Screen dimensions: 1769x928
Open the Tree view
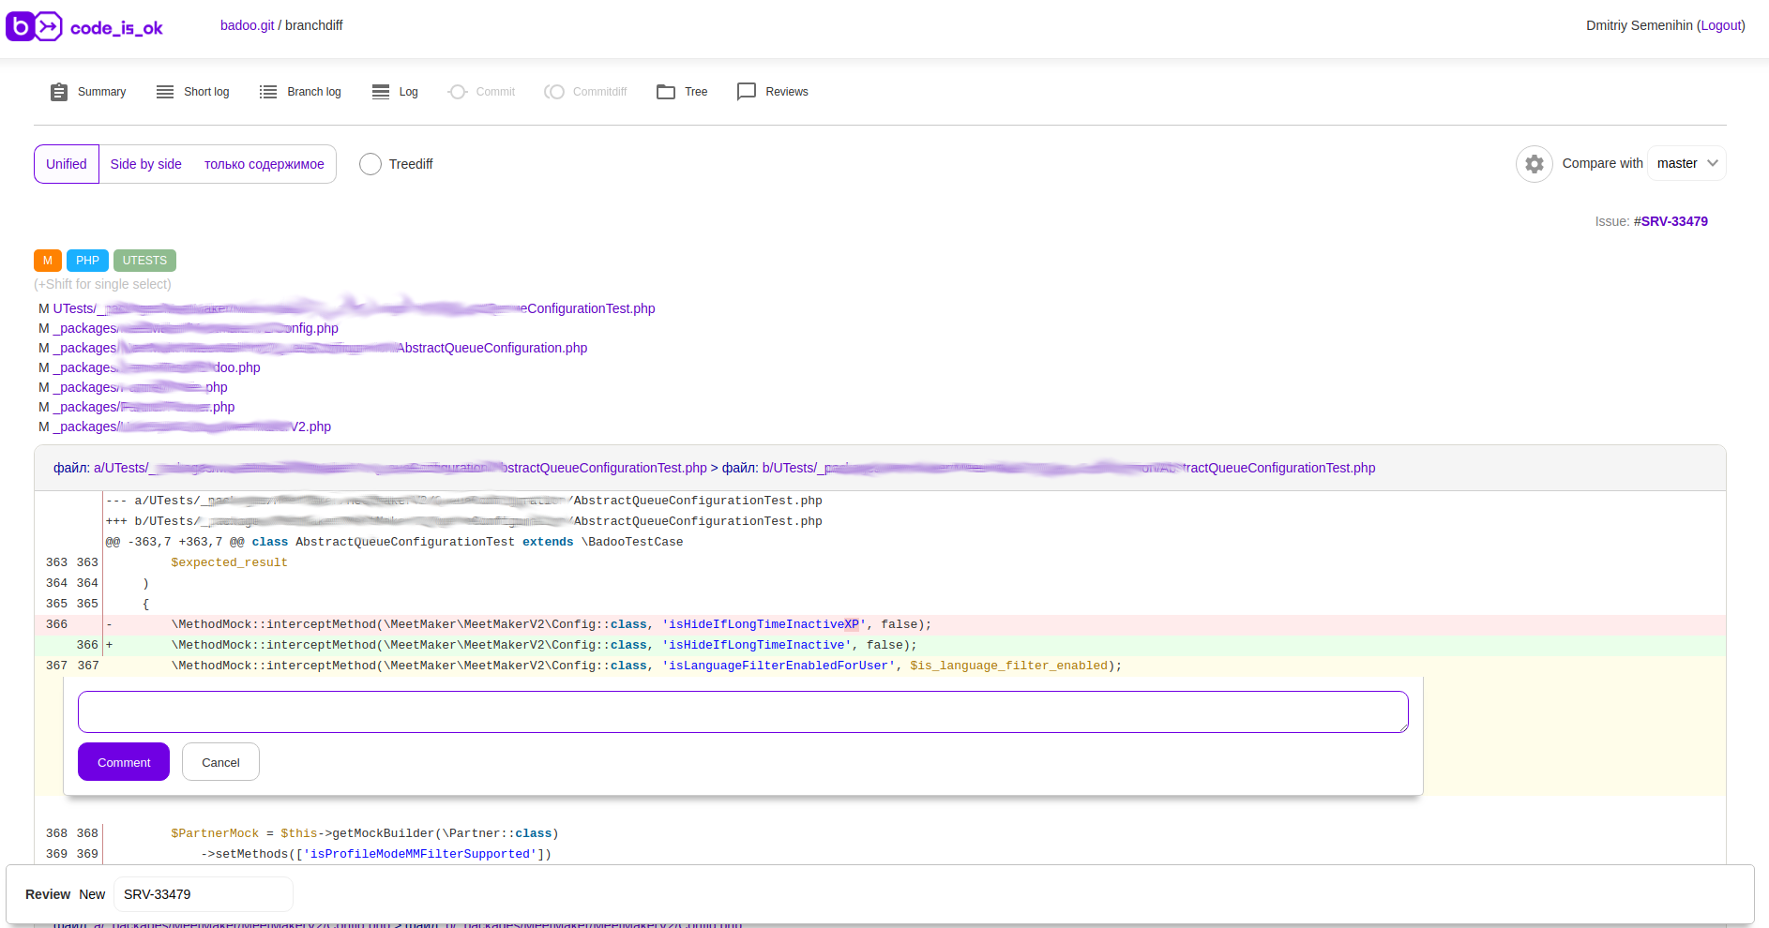(x=696, y=92)
